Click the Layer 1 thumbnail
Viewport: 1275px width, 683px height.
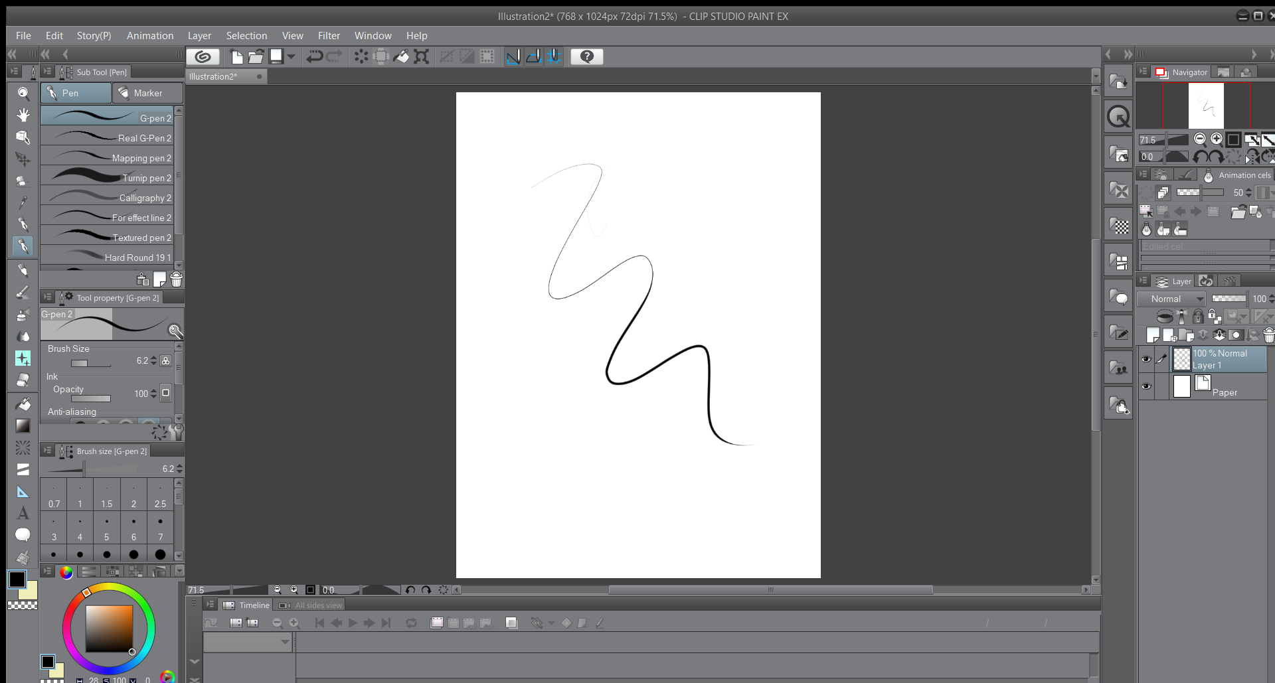click(1182, 359)
